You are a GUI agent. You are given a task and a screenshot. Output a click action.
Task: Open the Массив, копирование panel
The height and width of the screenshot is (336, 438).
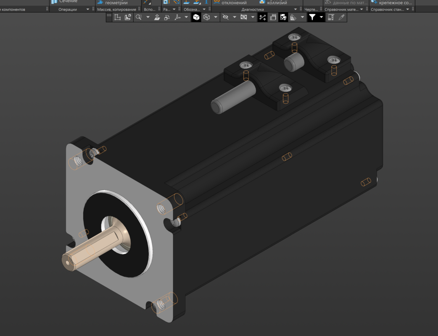point(116,9)
